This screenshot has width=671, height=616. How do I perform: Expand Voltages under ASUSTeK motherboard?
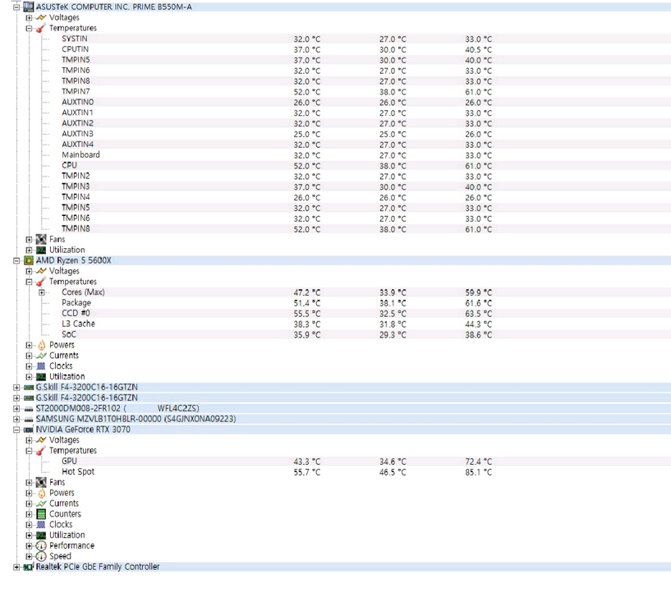(29, 18)
